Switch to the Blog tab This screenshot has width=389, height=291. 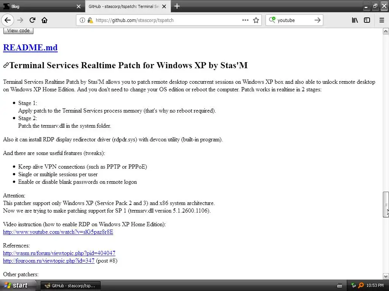click(x=43, y=6)
